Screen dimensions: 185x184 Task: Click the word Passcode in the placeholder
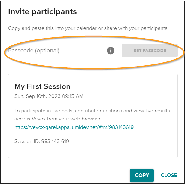(x=21, y=51)
